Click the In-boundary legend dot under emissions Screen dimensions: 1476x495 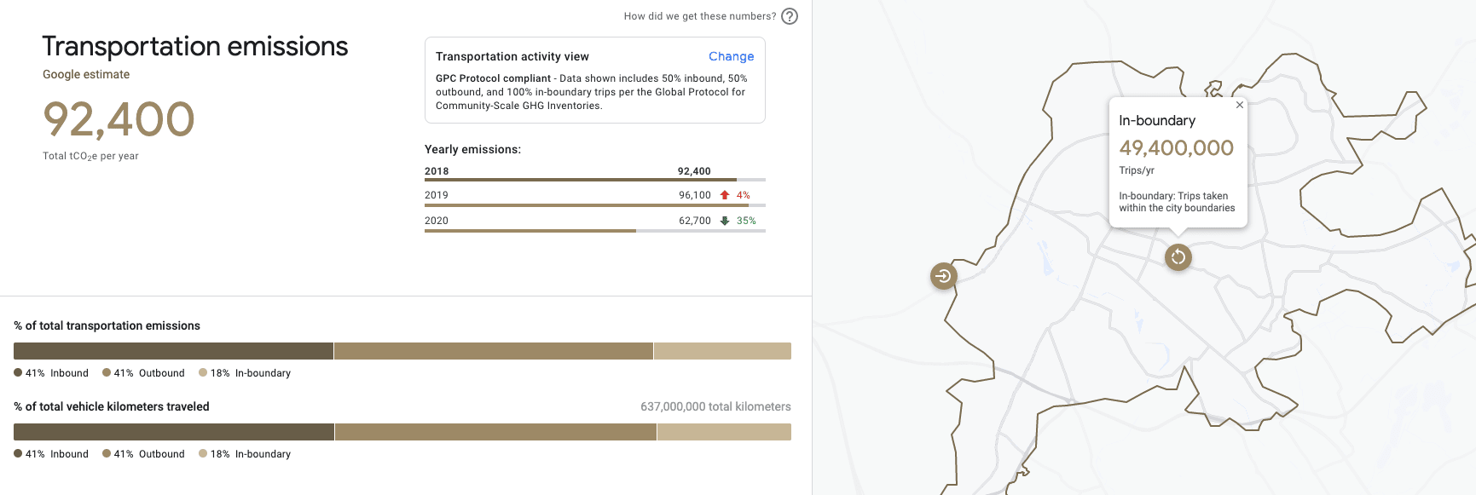pos(203,372)
